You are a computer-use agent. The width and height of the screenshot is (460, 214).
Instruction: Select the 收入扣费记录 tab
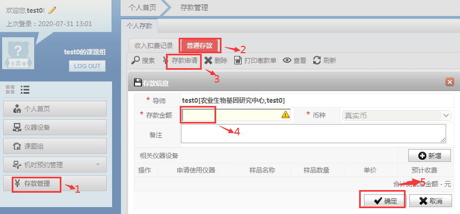pyautogui.click(x=154, y=46)
